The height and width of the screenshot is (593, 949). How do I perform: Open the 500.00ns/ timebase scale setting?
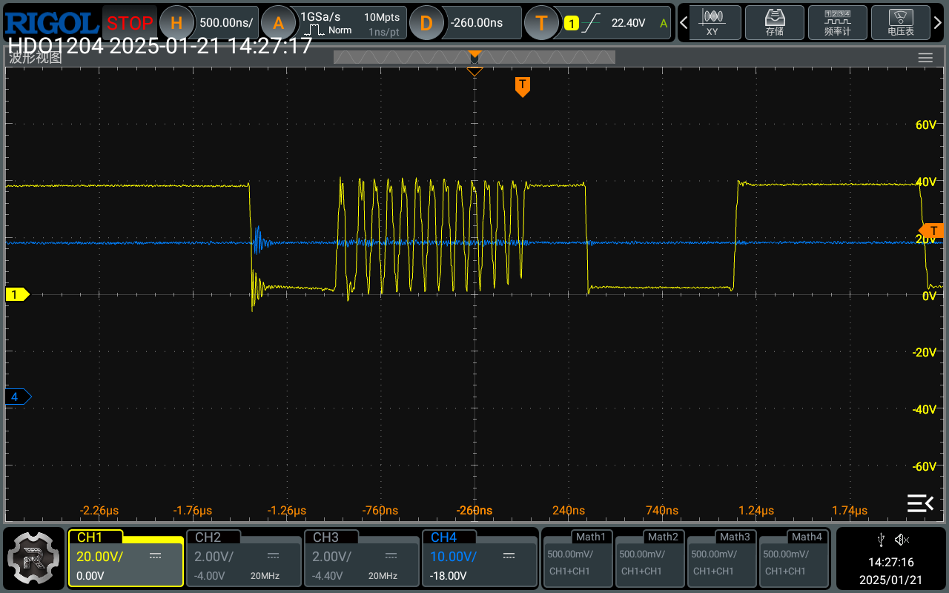click(x=226, y=23)
